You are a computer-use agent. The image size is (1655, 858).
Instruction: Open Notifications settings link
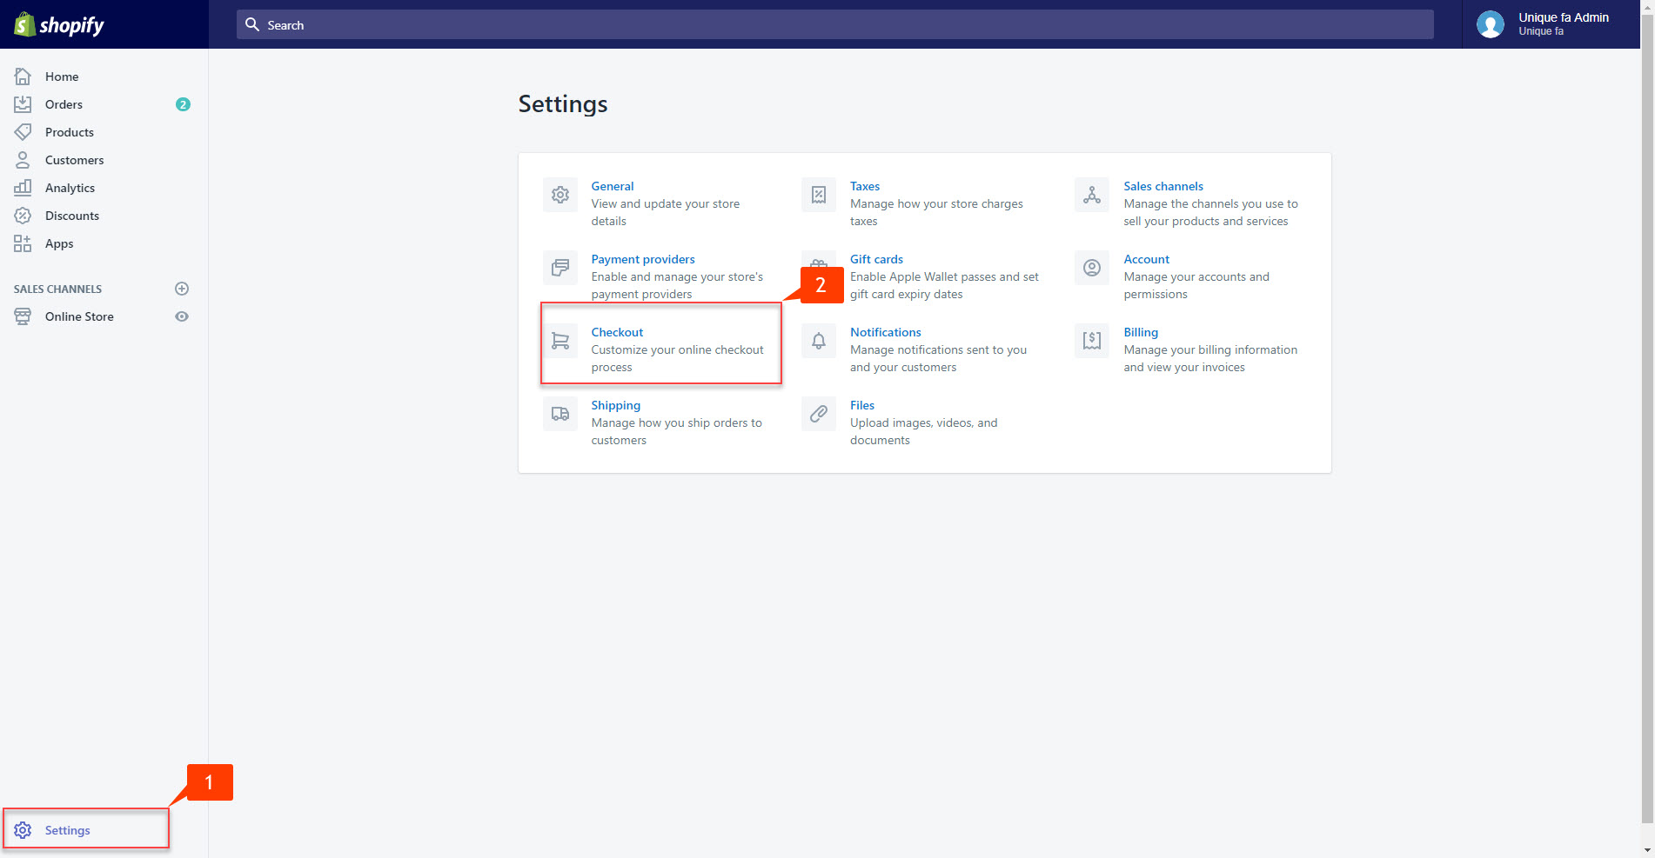(885, 332)
